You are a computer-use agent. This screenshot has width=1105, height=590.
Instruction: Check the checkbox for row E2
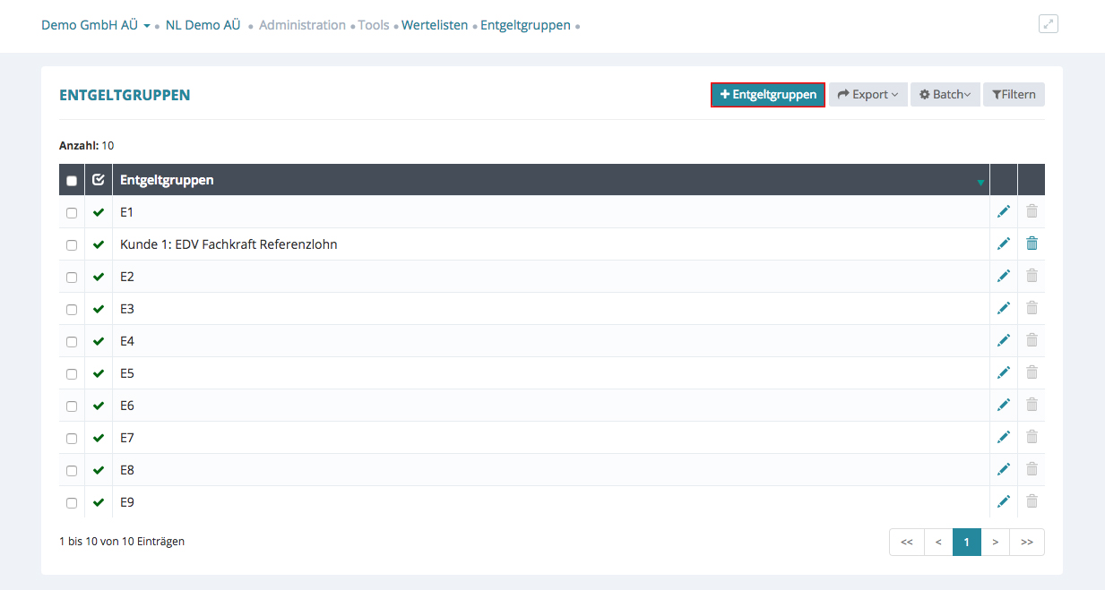(72, 278)
